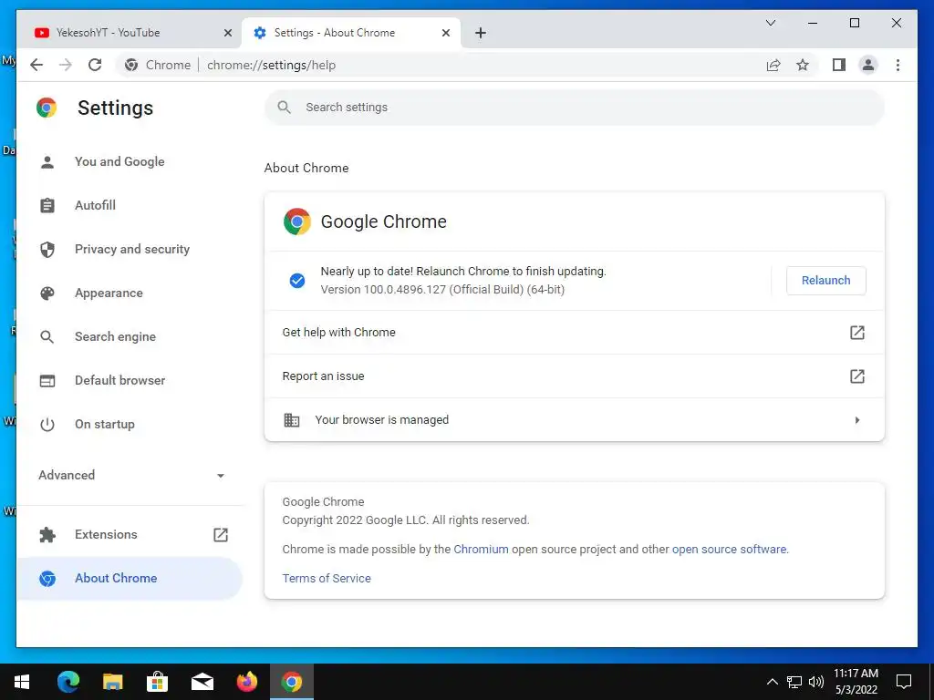934x700 pixels.
Task: Open the profile avatar button
Action: 868,65
